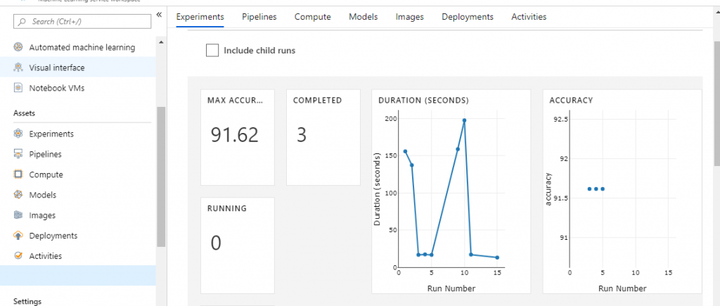Click the Deployments cloud icon in sidebar
The width and height of the screenshot is (720, 306).
coord(18,235)
